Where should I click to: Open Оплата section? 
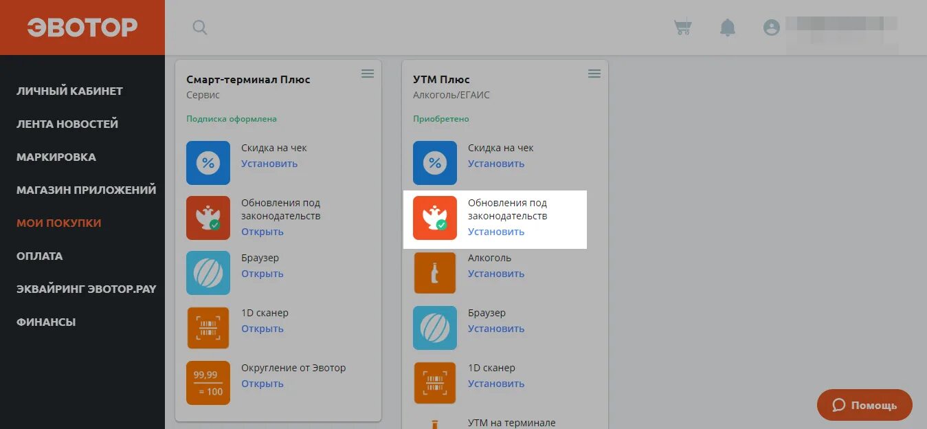point(40,256)
